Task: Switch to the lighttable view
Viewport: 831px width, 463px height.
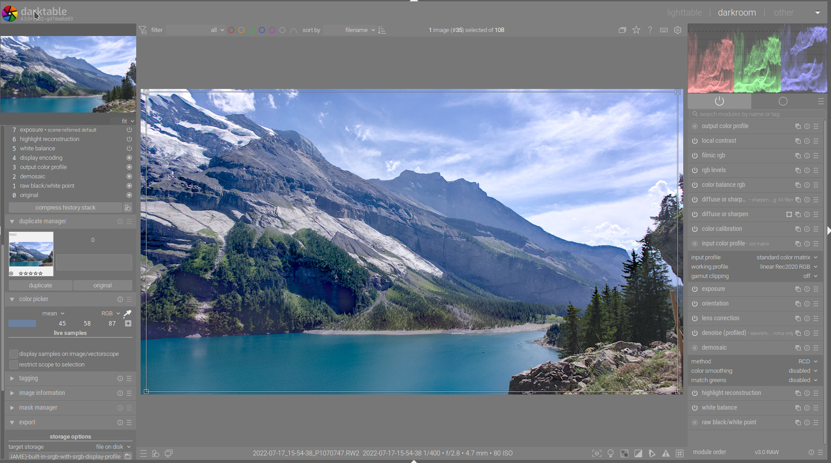Action: point(684,12)
